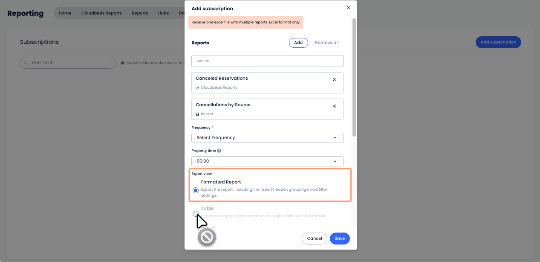Open the Select Frequency dropdown

pos(267,137)
